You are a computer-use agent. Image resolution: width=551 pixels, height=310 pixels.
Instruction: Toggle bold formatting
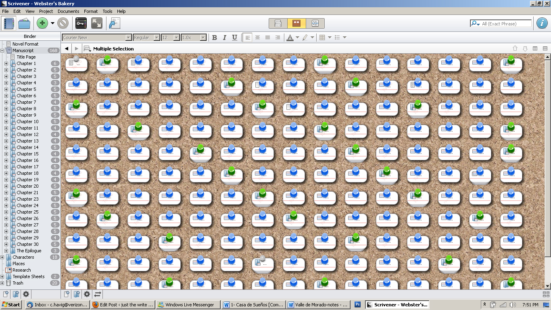pyautogui.click(x=215, y=38)
